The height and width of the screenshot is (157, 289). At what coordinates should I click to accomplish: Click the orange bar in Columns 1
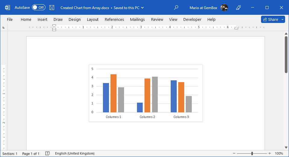point(113,93)
